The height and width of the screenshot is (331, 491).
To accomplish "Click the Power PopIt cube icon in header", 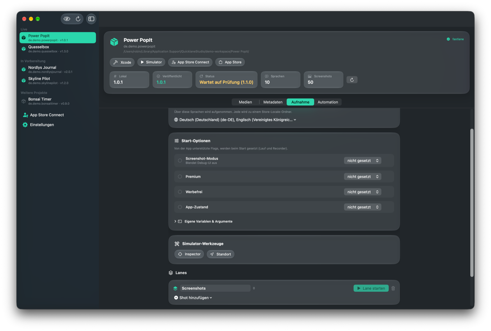I will click(114, 42).
